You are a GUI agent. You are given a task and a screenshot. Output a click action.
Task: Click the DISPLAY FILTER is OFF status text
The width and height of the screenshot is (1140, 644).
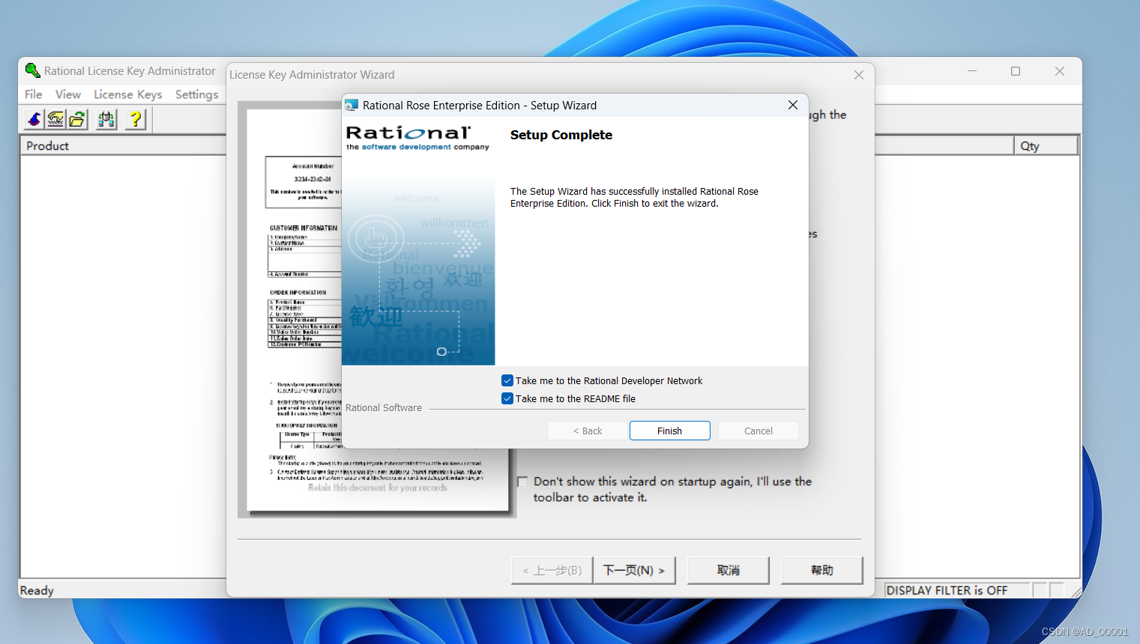[947, 590]
